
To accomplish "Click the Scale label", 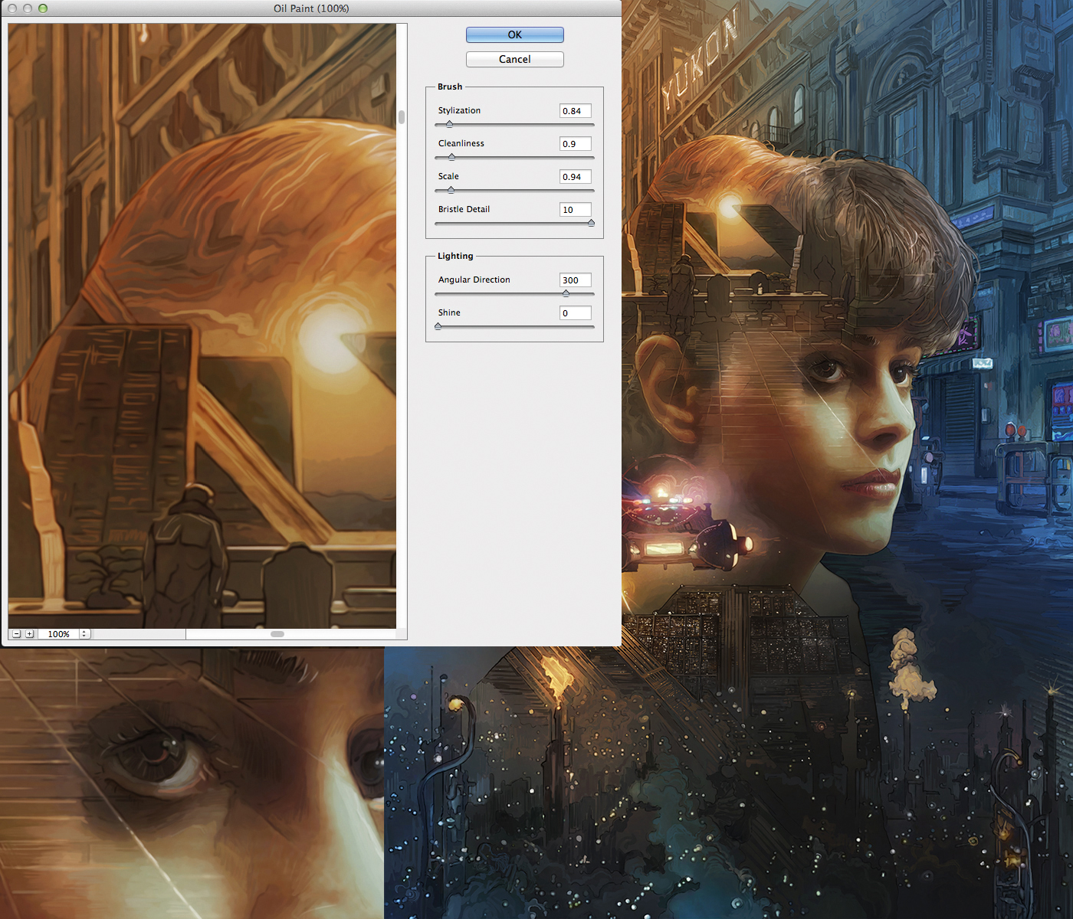I will pos(448,177).
